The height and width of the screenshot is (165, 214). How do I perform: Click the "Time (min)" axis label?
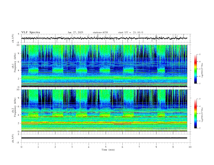tap(108, 150)
